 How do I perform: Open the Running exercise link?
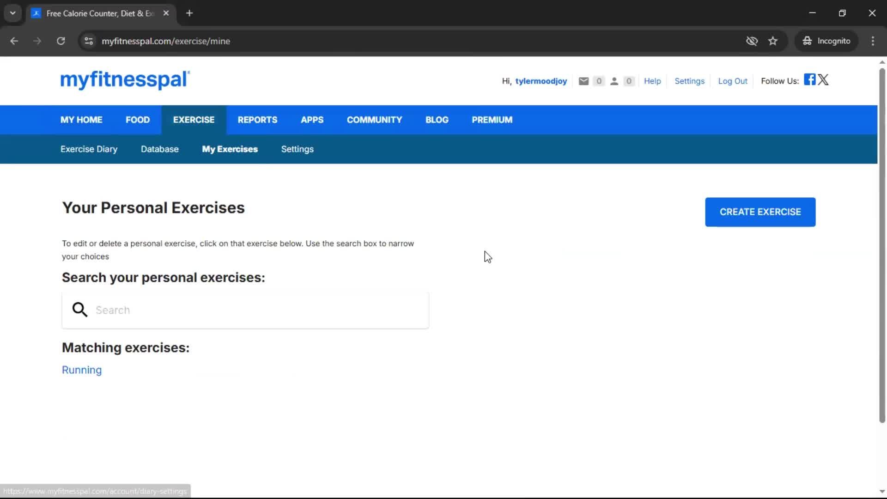(x=82, y=370)
